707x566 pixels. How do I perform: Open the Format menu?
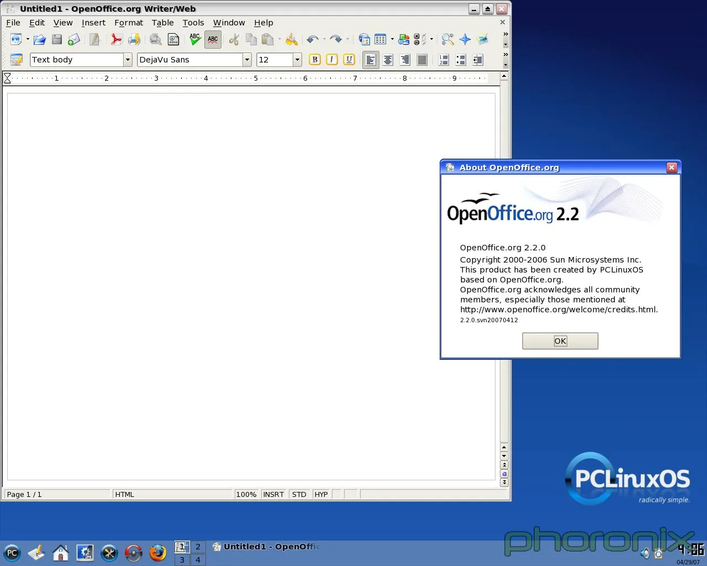point(129,23)
